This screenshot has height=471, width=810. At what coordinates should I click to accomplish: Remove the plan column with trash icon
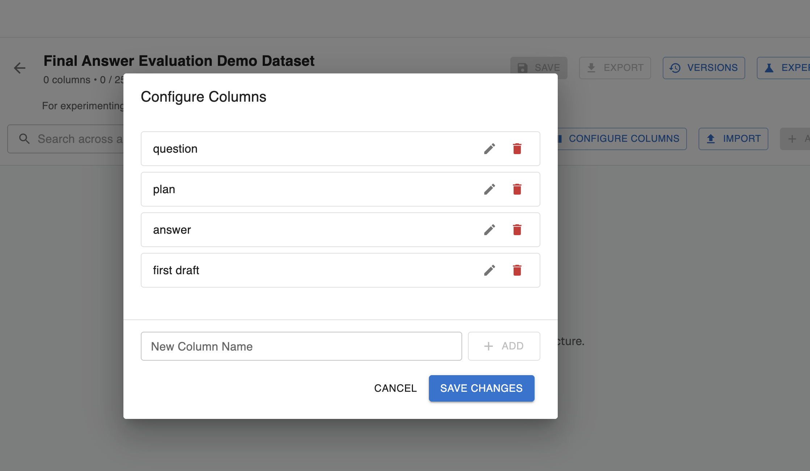point(517,189)
